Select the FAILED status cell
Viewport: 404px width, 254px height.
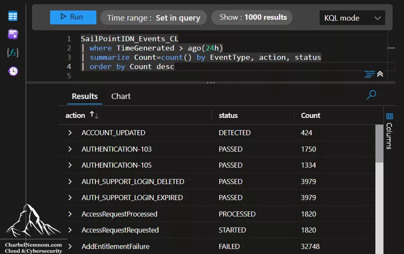tap(229, 246)
